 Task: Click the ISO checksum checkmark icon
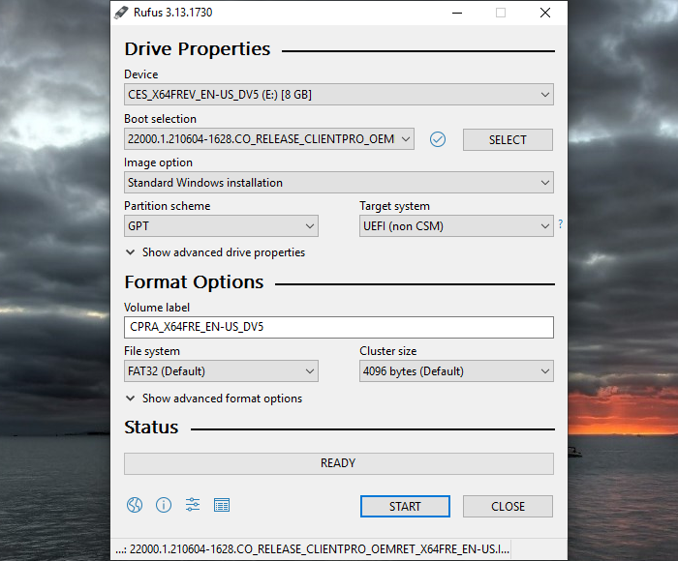tap(438, 139)
